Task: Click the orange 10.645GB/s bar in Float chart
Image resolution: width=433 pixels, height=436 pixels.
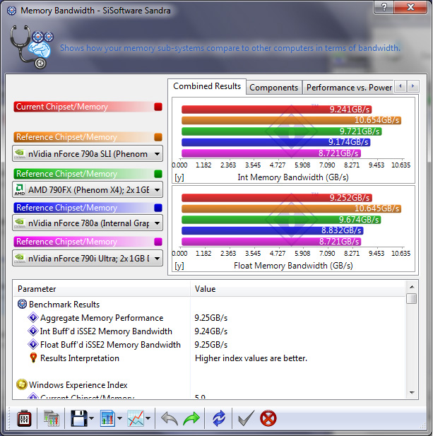Action: 291,208
